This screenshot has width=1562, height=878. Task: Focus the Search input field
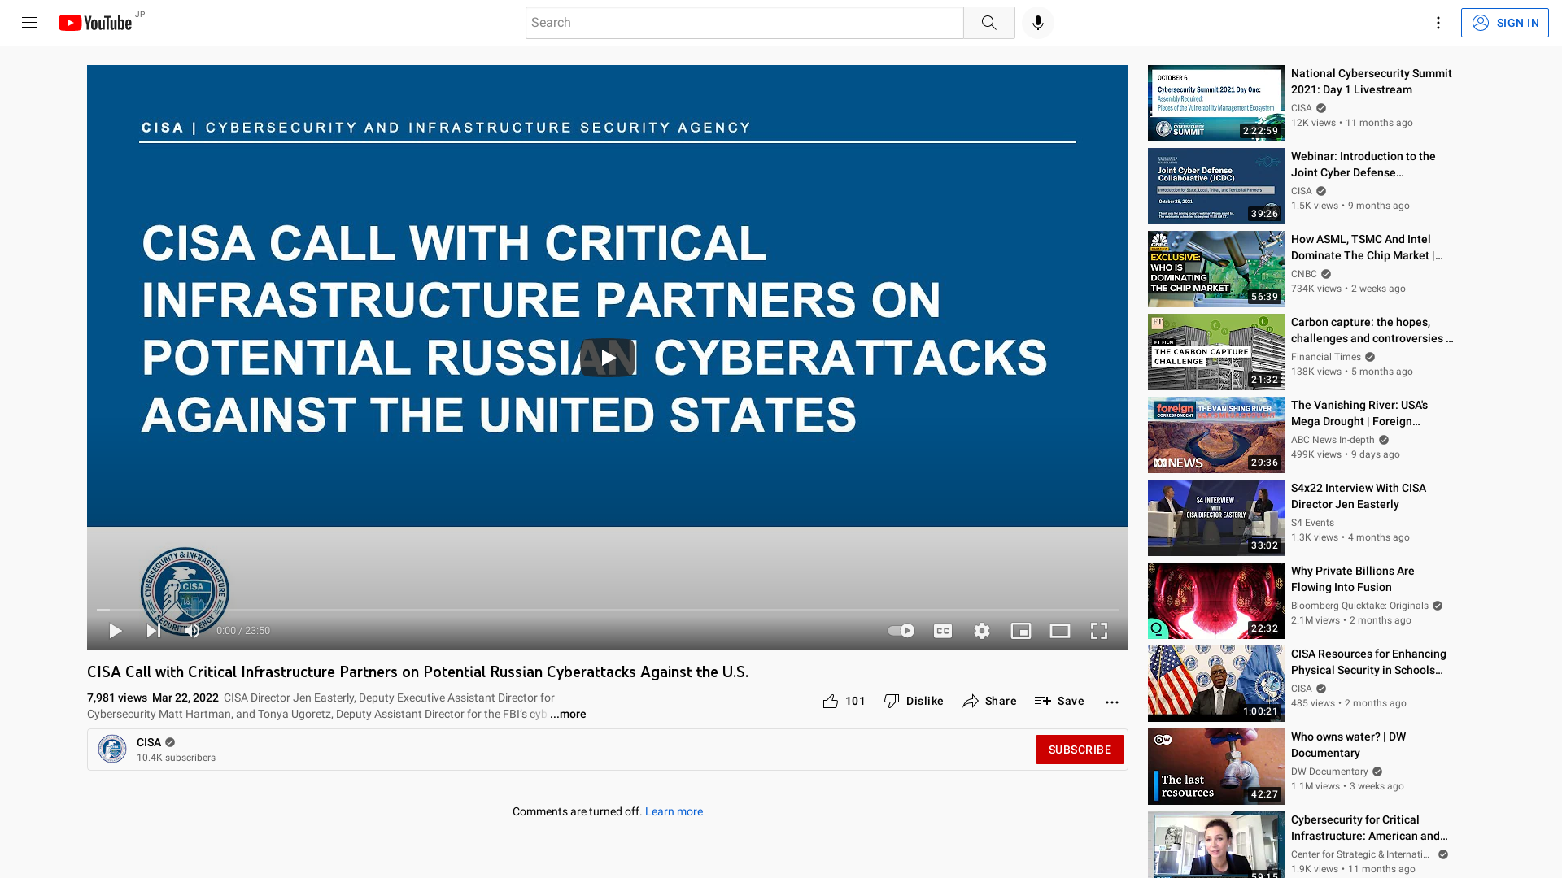coord(744,23)
